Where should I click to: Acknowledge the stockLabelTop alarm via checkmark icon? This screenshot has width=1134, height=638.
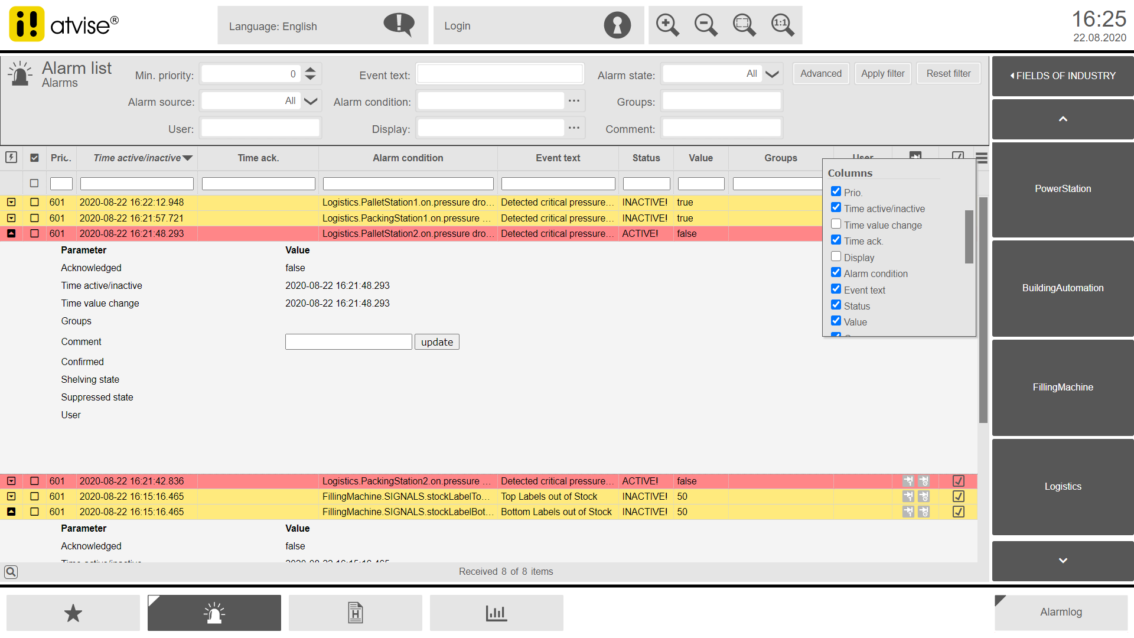pos(959,496)
